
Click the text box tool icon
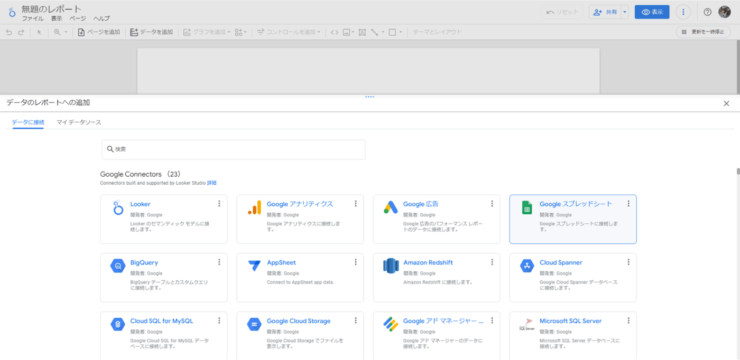[x=362, y=32]
